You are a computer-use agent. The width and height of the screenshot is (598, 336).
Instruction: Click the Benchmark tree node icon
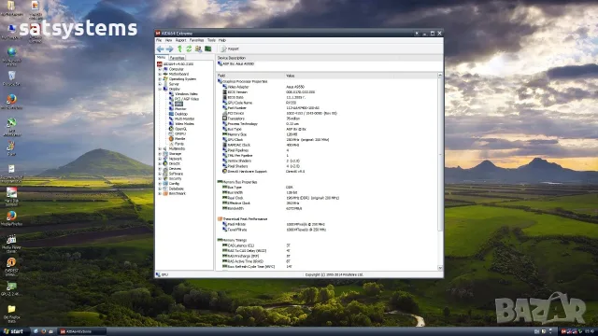165,193
